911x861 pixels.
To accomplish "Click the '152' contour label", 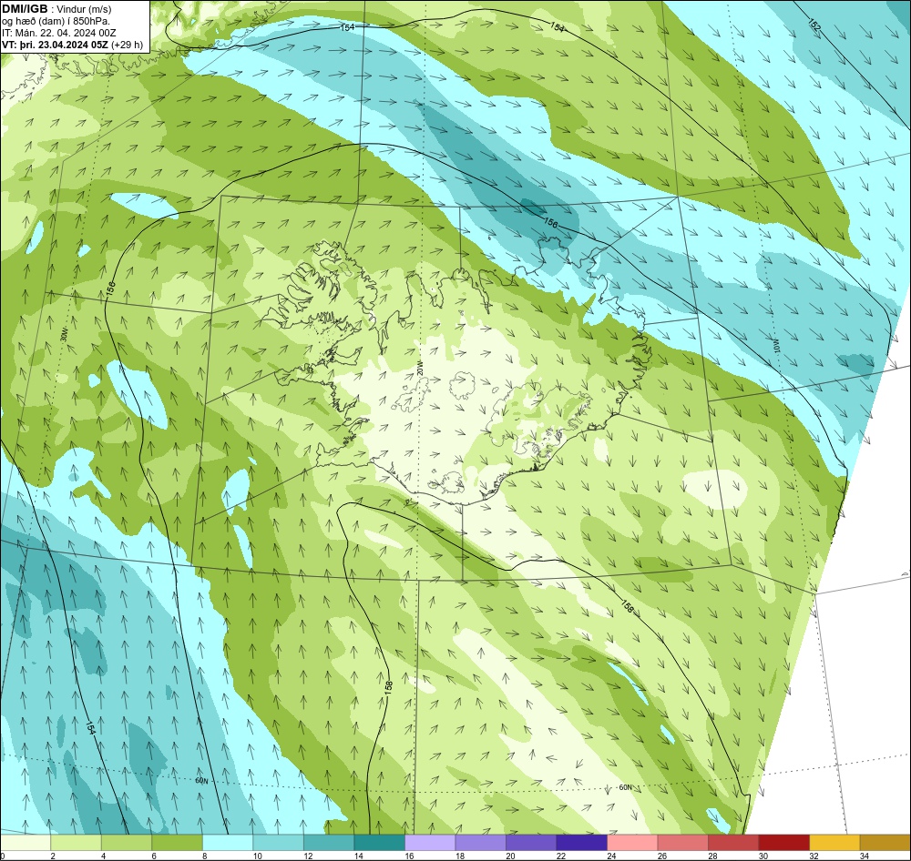I will pos(814,25).
